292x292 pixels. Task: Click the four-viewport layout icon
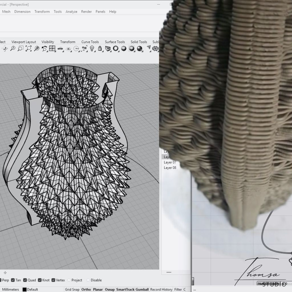pyautogui.click(x=52, y=49)
